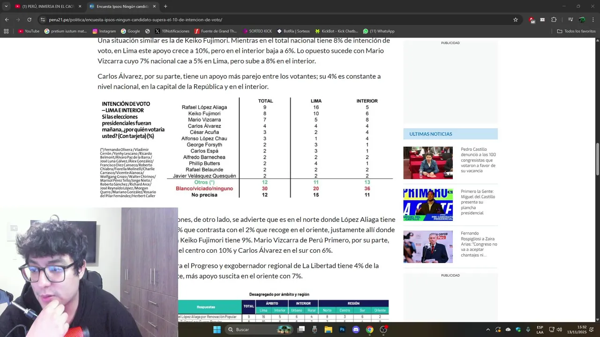The image size is (600, 337).
Task: Open the Chrome three-dot menu
Action: click(593, 20)
